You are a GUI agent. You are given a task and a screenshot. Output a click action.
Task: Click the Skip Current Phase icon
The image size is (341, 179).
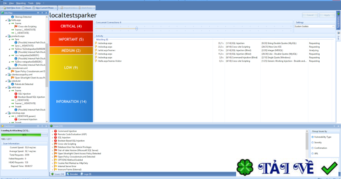click(34, 8)
